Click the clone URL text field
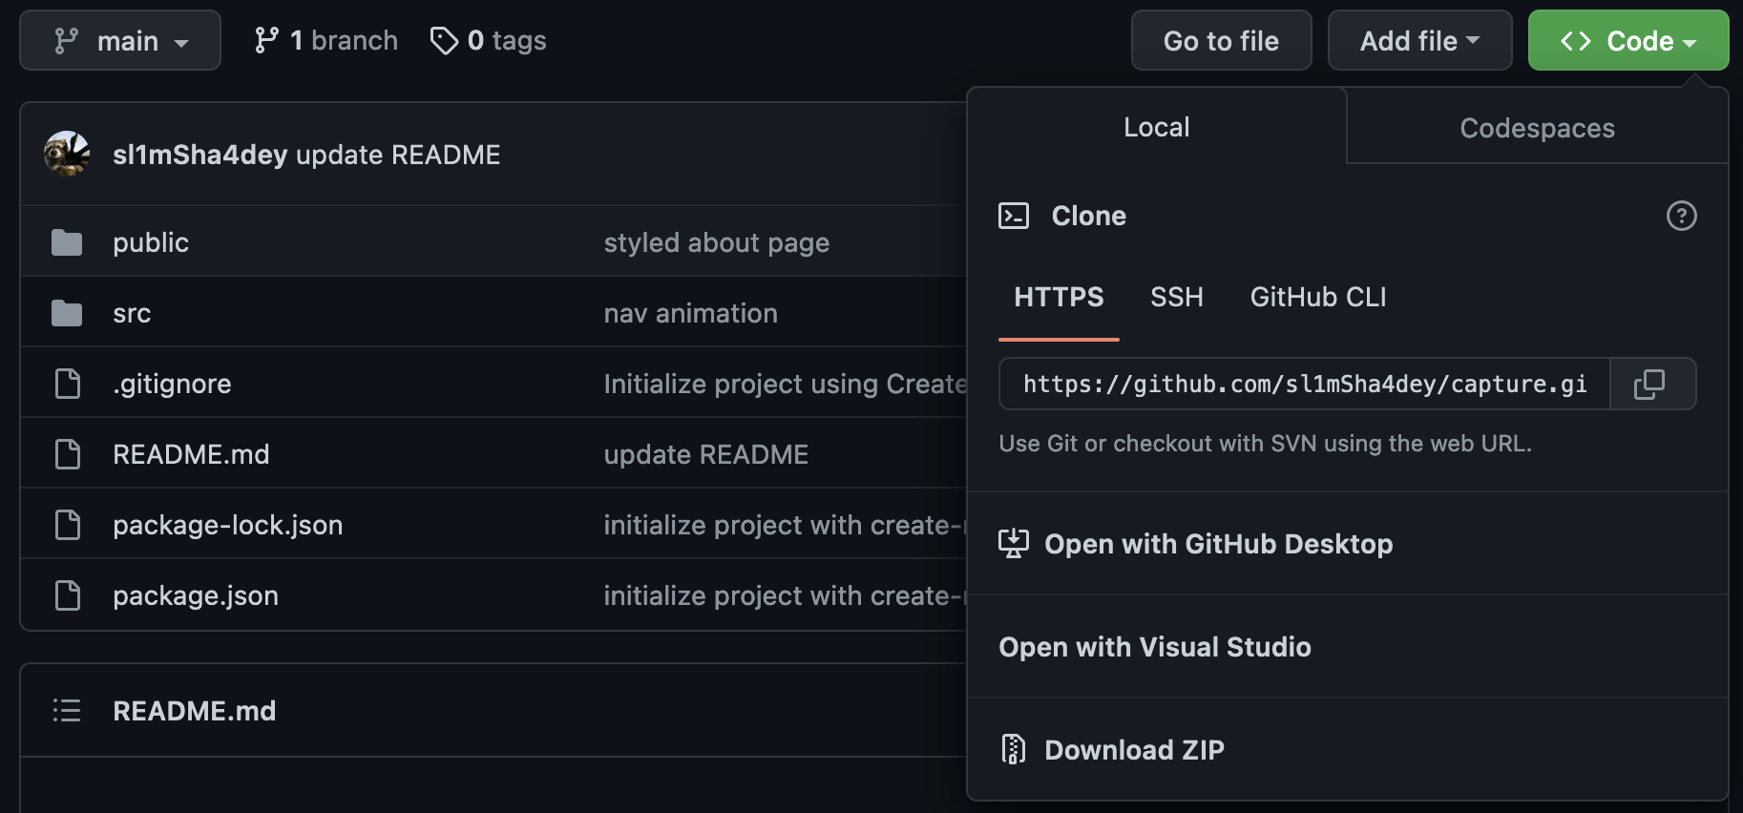1743x813 pixels. (1304, 384)
